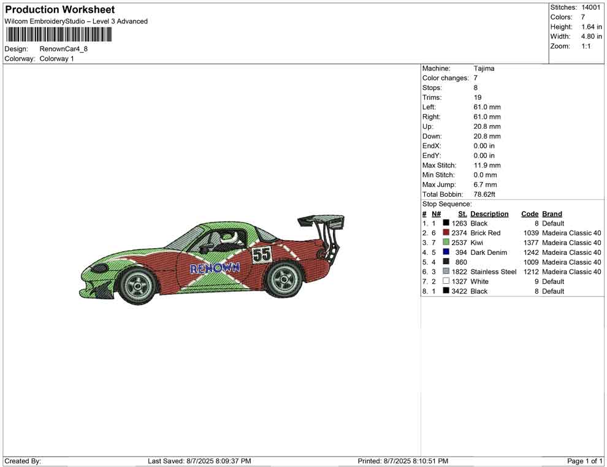Click 'Wilcom EmbroideryStudio – Level 3 Advanced' text
607x467 pixels.
(x=76, y=21)
